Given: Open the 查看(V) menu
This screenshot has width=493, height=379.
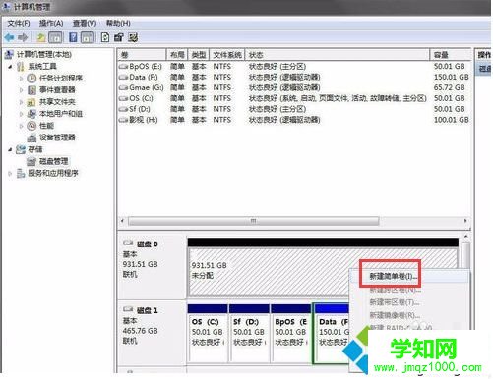Looking at the screenshot, I should (85, 24).
